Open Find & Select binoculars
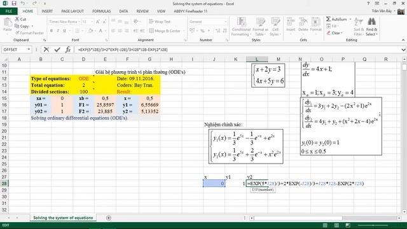Image resolution: width=407 pixels, height=229 pixels. (371, 27)
